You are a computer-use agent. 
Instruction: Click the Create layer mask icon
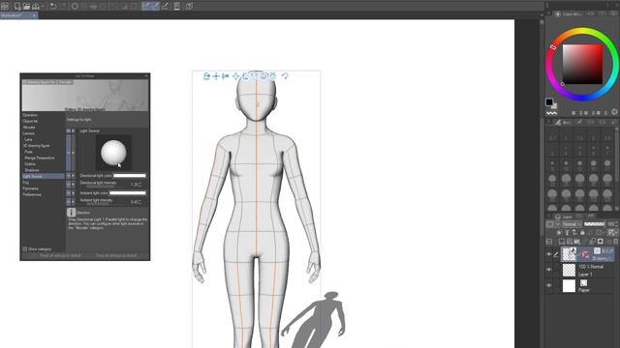point(601,242)
